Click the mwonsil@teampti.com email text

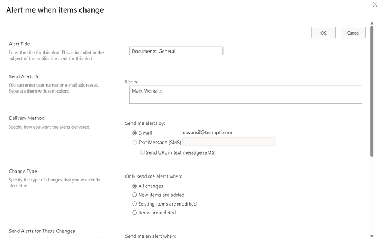click(x=207, y=133)
